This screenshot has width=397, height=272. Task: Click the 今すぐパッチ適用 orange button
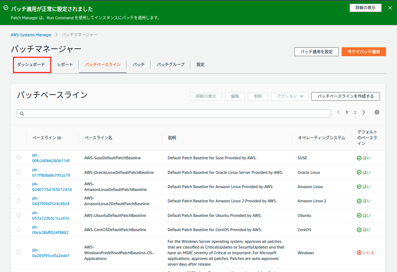[x=363, y=52]
